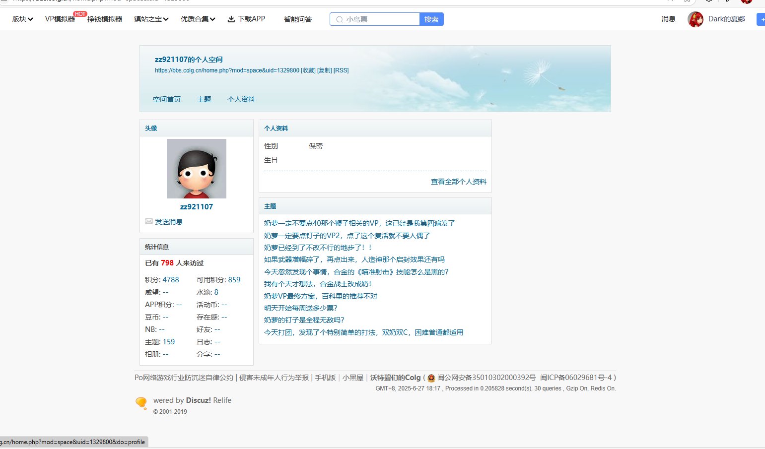765x449 pixels.
Task: Click the Discuz lightbulb logo icon
Action: pyautogui.click(x=141, y=403)
